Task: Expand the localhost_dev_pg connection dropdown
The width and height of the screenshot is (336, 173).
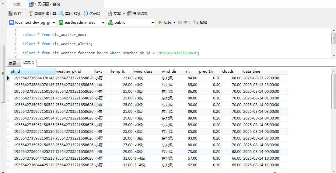Action: coord(54,22)
